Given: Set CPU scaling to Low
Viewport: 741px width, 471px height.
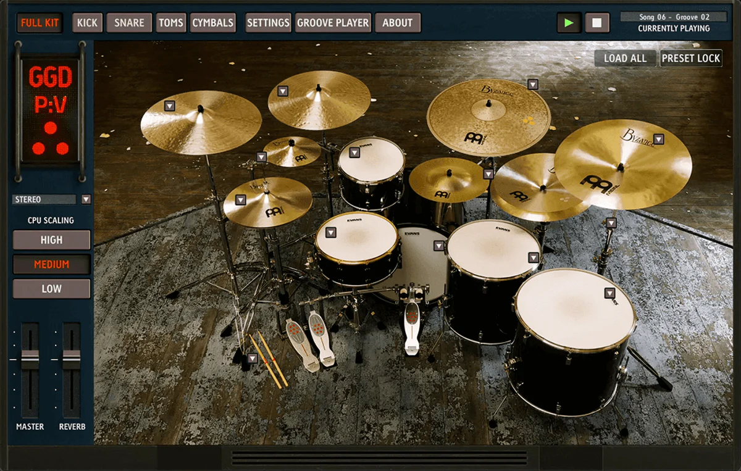Looking at the screenshot, I should coord(52,288).
